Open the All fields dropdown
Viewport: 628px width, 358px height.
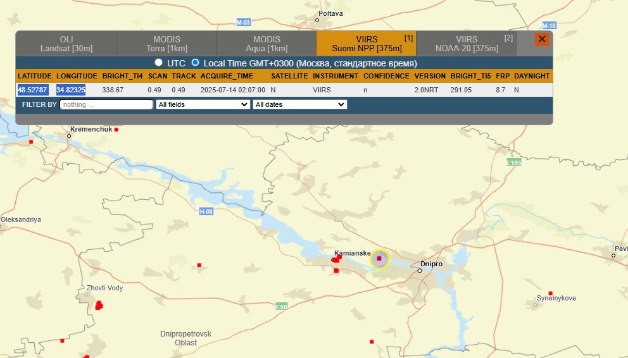203,104
